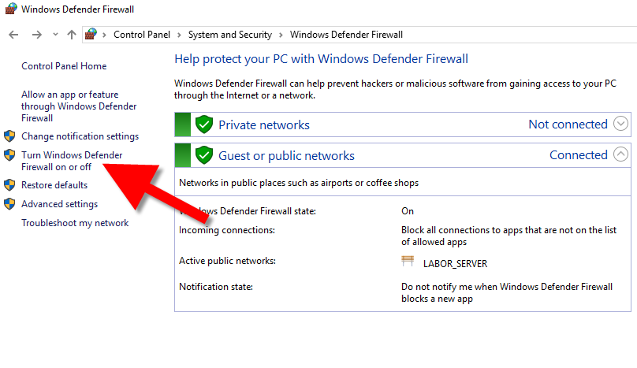Collapse the Guest or public networks chevron
637x368 pixels.
[x=621, y=154]
